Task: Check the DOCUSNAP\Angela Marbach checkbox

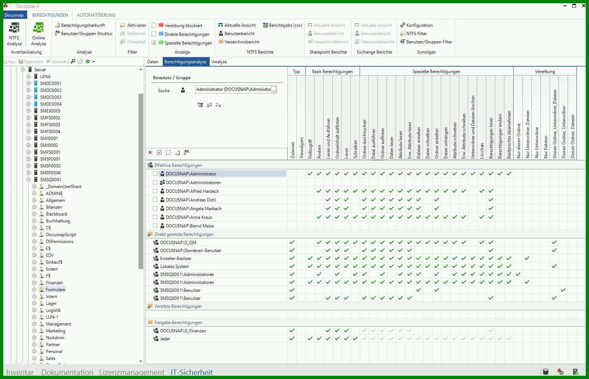Action: 155,209
